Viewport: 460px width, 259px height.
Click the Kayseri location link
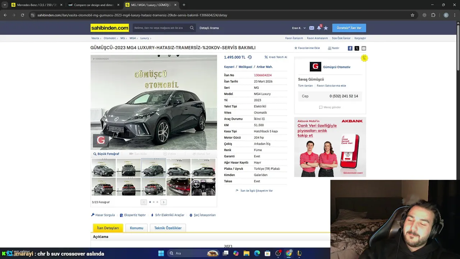pos(229,67)
